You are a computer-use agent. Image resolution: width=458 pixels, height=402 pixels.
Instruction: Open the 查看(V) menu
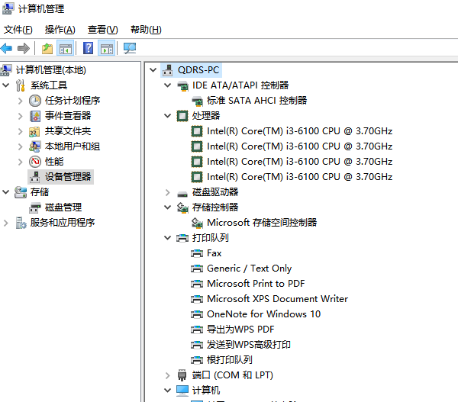click(x=102, y=30)
